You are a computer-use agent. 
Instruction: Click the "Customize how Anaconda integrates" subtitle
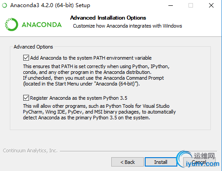click(127, 26)
